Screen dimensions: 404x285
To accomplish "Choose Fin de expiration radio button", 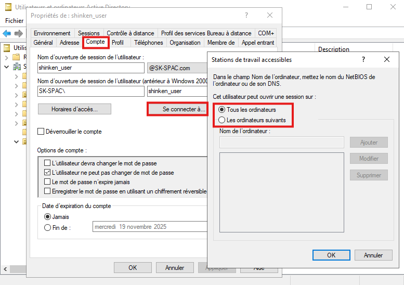I will point(48,227).
